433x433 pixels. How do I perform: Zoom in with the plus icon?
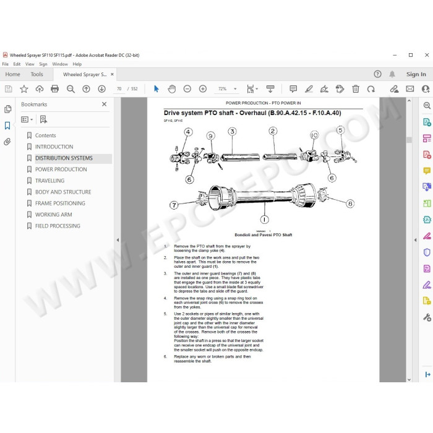pyautogui.click(x=203, y=89)
